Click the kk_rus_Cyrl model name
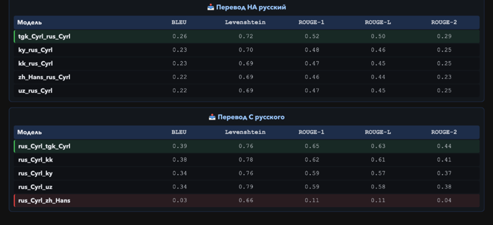493x225 pixels. pyautogui.click(x=35, y=63)
